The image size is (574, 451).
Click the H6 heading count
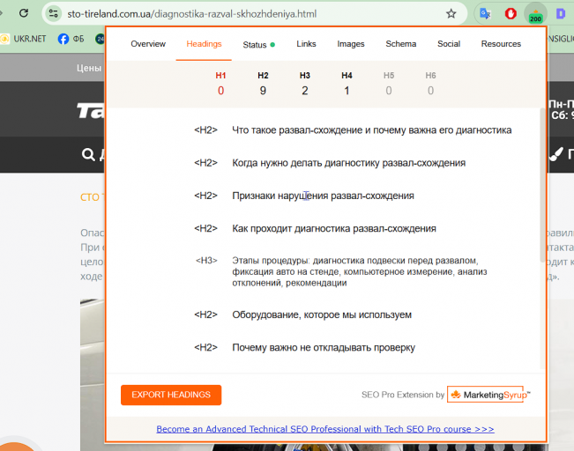click(x=430, y=91)
